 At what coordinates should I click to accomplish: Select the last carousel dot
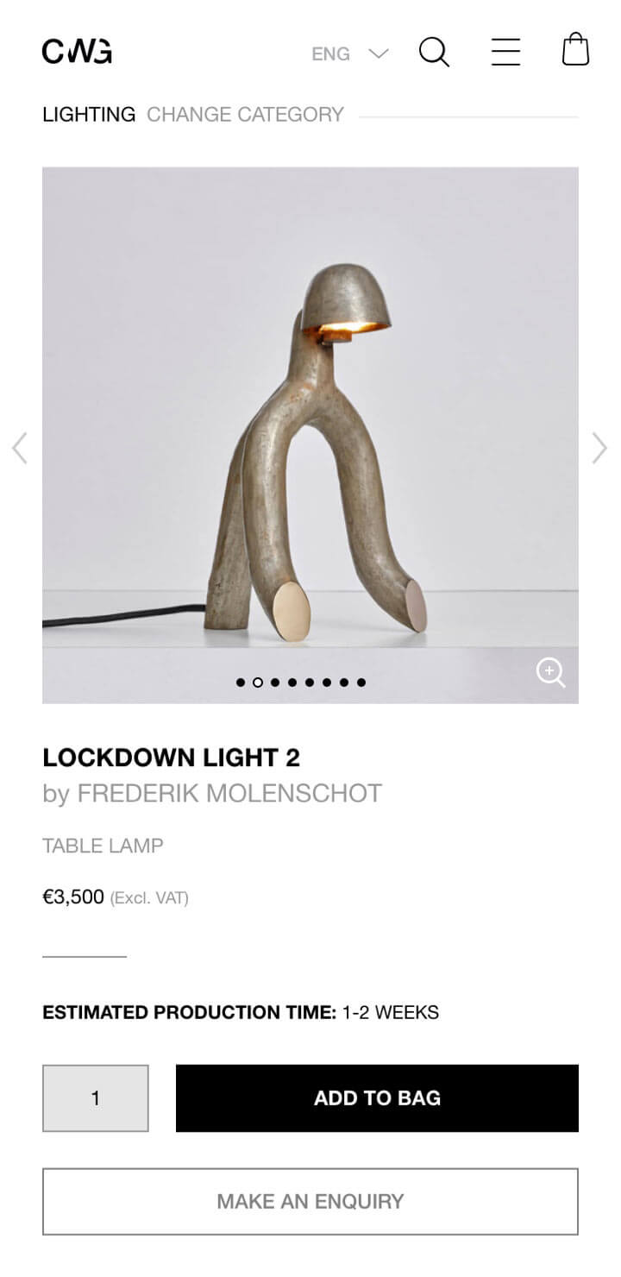[x=361, y=683]
